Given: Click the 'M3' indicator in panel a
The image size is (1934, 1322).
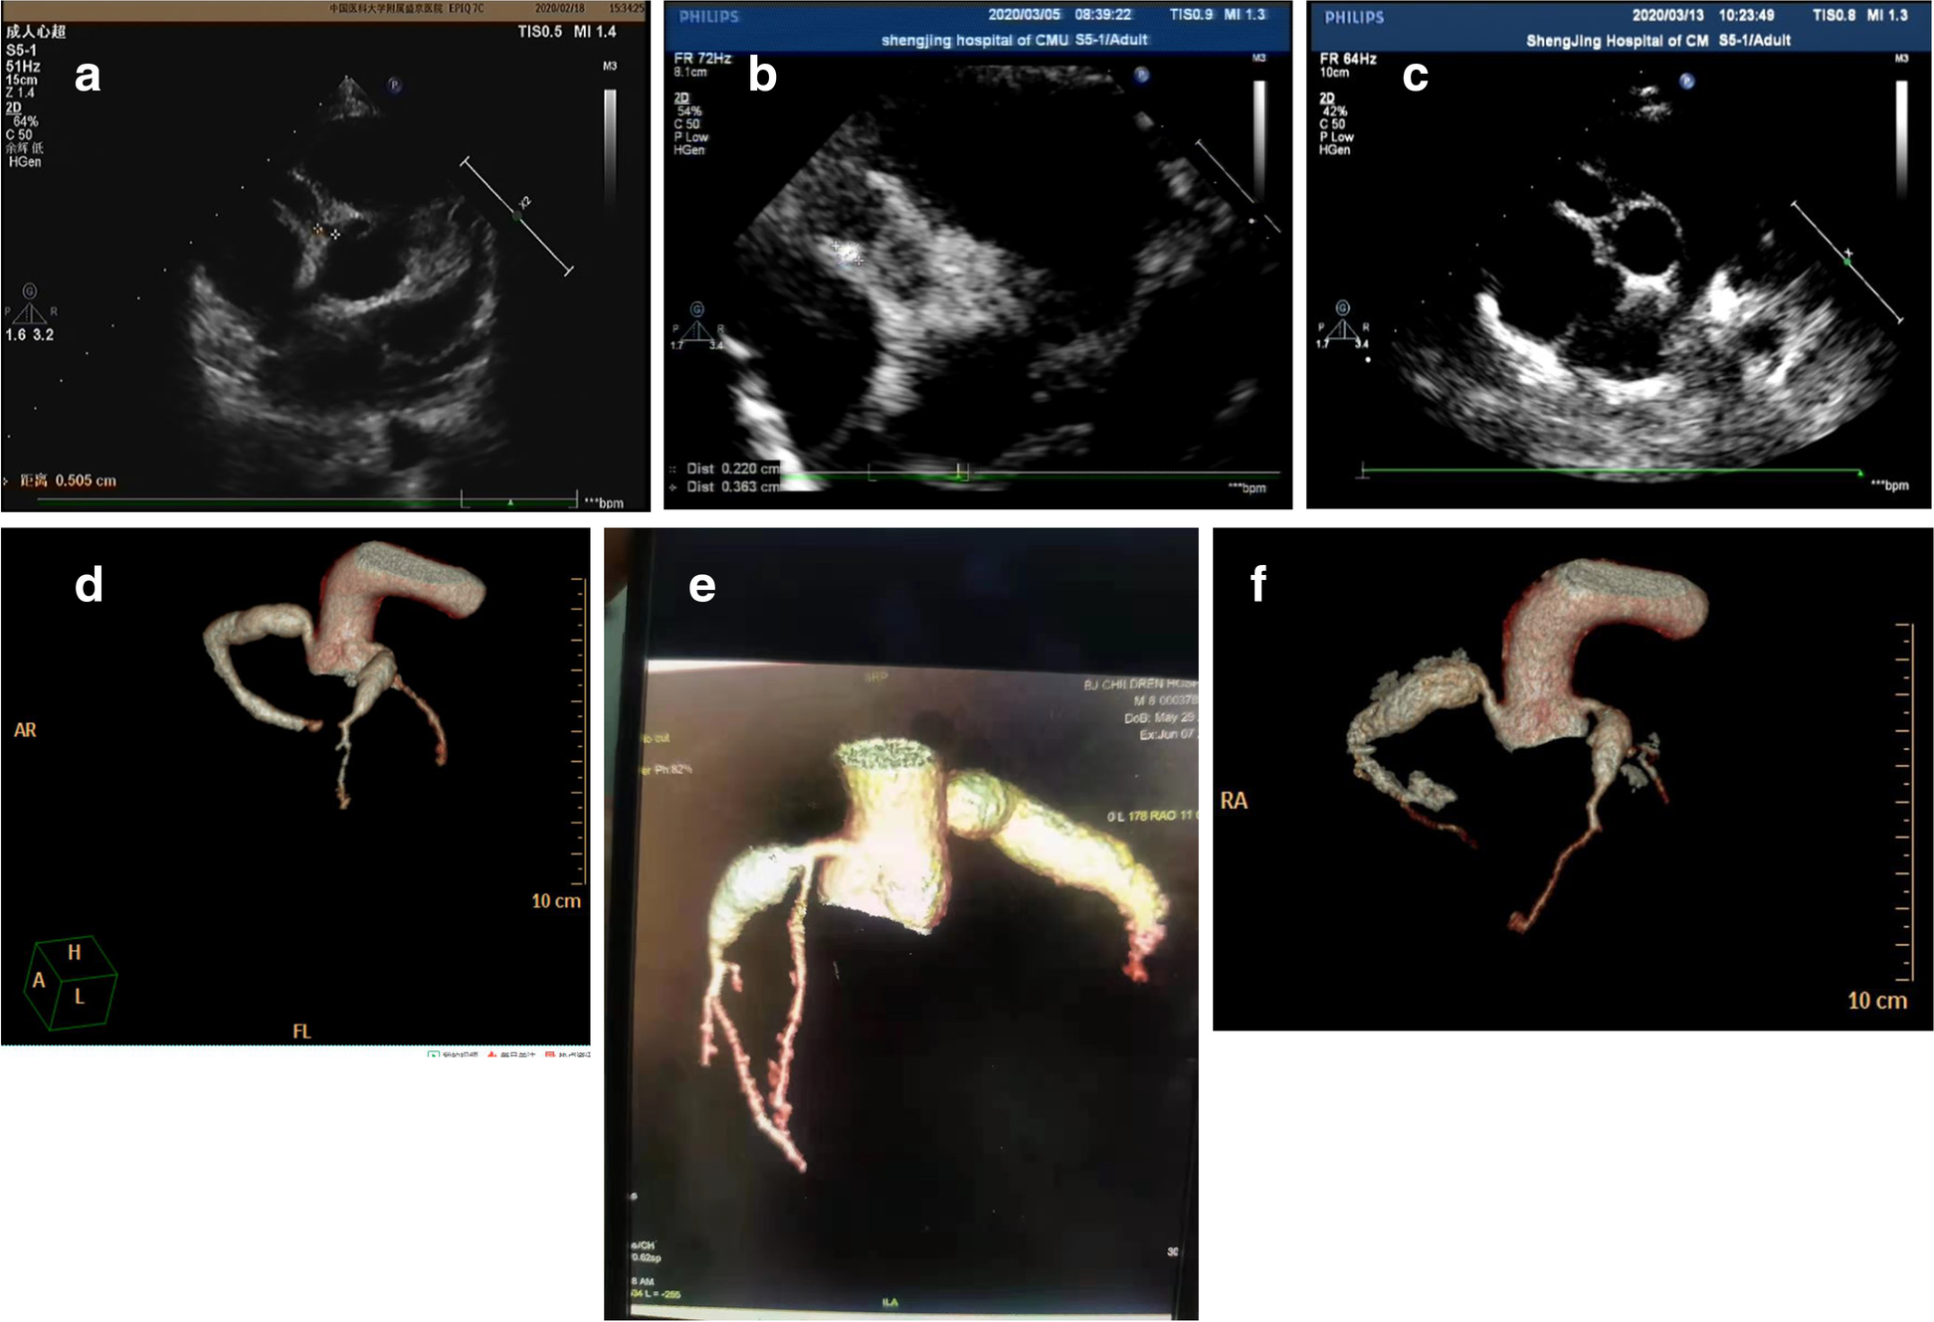Looking at the screenshot, I should click(610, 67).
